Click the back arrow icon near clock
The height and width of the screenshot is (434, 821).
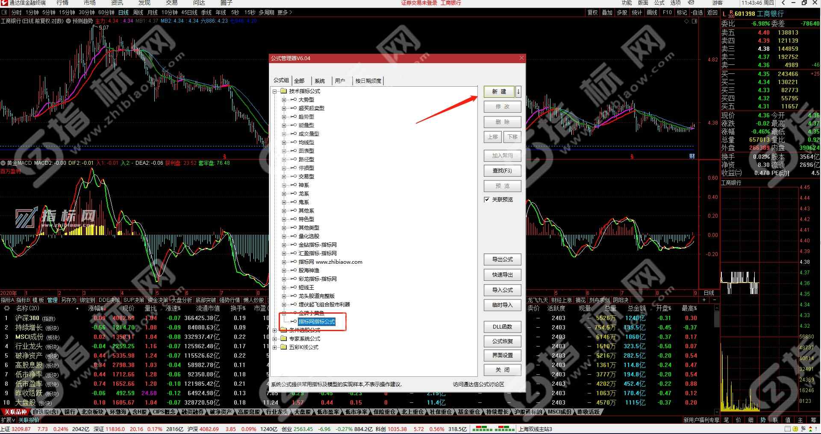click(x=783, y=3)
